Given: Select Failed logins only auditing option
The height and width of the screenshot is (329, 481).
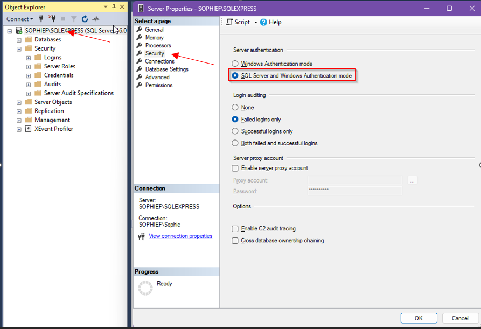Looking at the screenshot, I should (x=235, y=120).
